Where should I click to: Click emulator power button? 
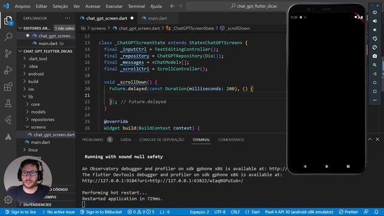(x=374, y=12)
